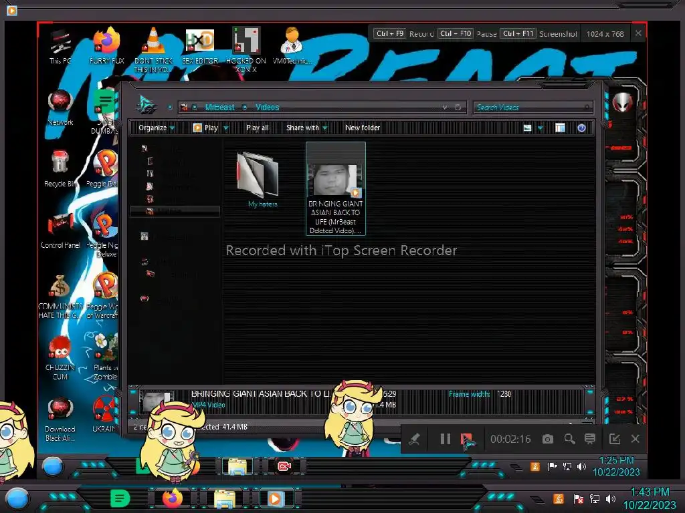Open the Network desktop icon
This screenshot has height=513, width=685.
60,108
